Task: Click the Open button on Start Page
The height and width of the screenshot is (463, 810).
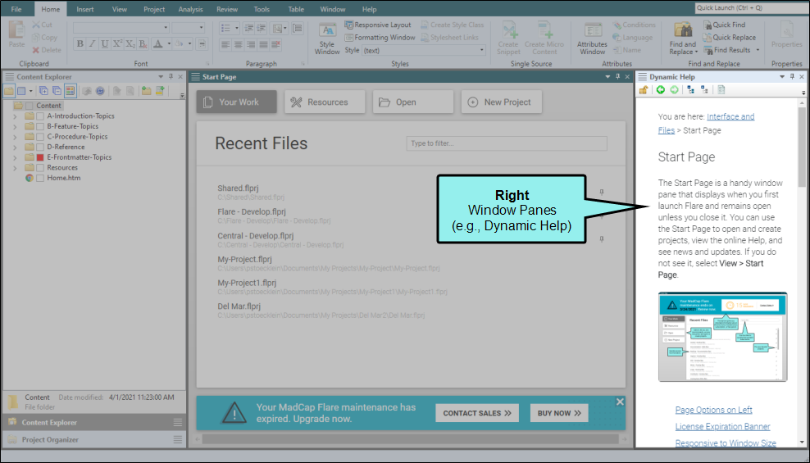Action: 413,102
